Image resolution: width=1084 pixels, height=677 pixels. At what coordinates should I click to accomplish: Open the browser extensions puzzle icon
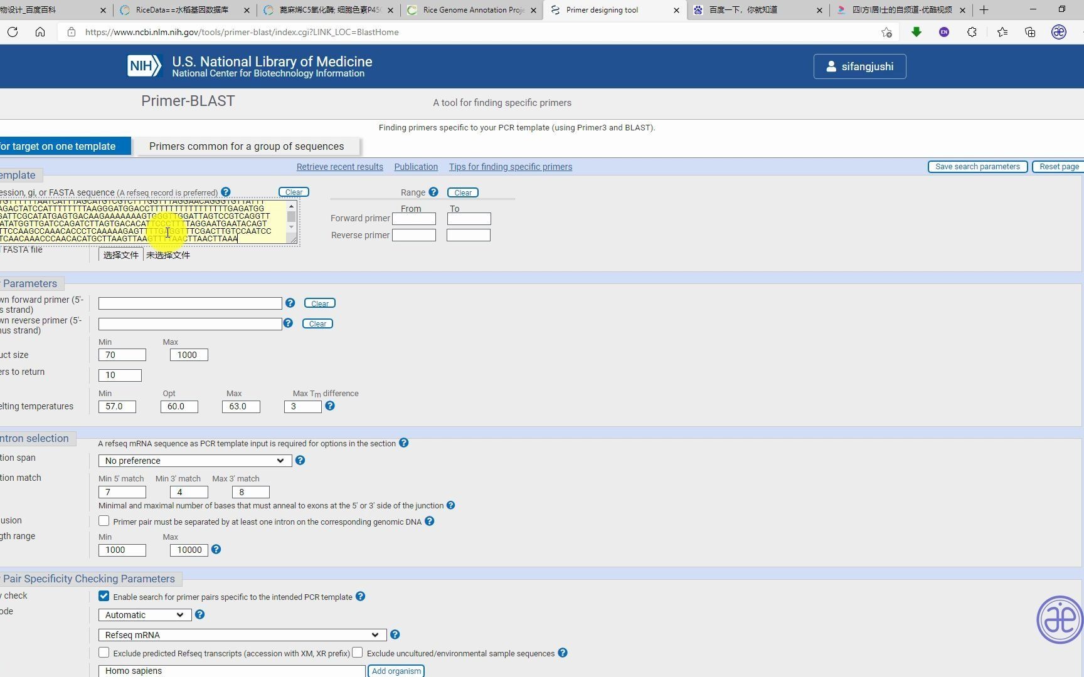[x=972, y=32]
